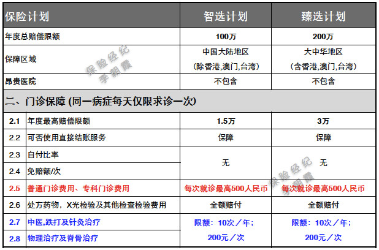Click '(除香港,澳门,台湾)' note
The height and width of the screenshot is (250, 379).
[226, 66]
